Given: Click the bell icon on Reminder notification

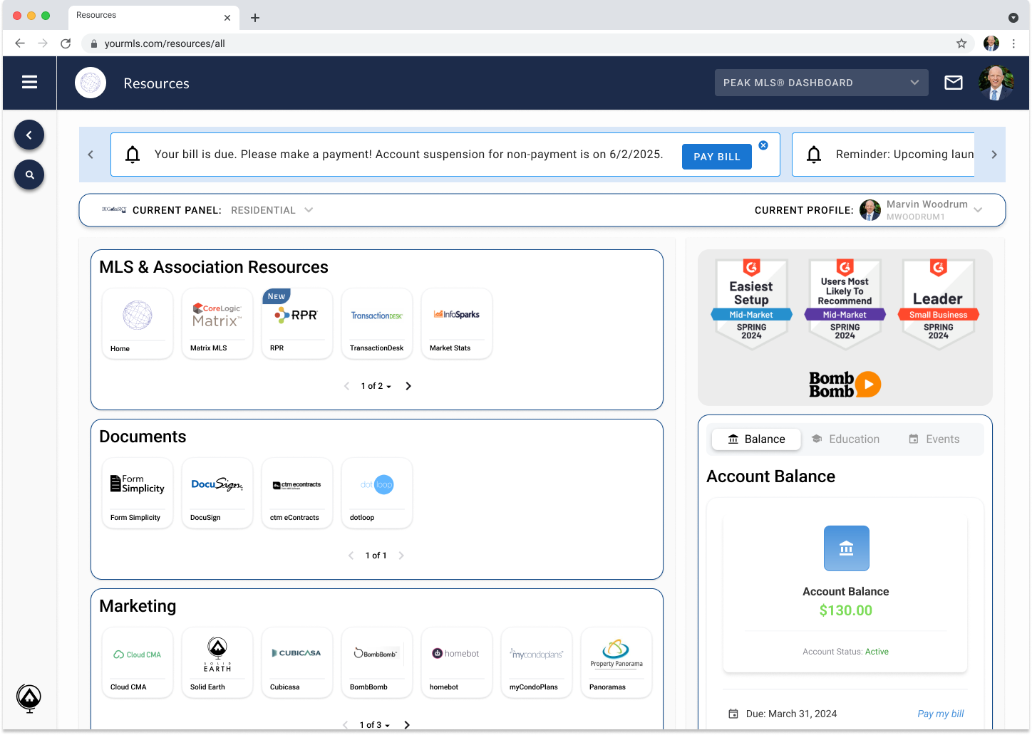Looking at the screenshot, I should point(814,155).
